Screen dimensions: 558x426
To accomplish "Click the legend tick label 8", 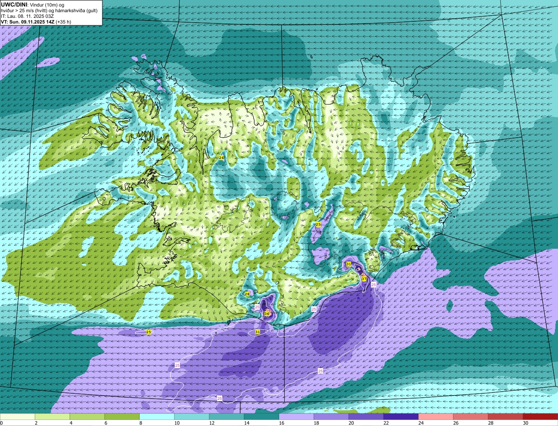I will tap(140, 423).
